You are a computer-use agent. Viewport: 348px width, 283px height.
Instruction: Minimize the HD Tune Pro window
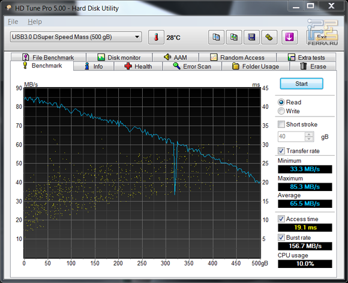[x=296, y=6]
